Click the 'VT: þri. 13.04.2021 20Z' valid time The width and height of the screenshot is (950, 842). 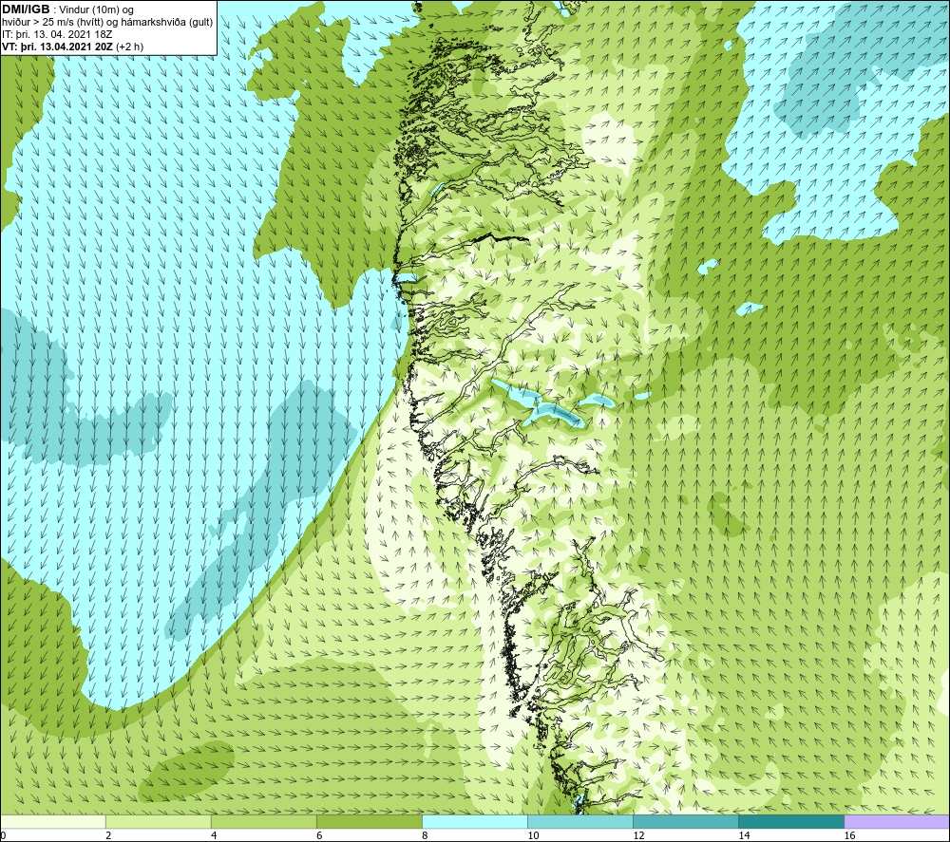click(58, 47)
